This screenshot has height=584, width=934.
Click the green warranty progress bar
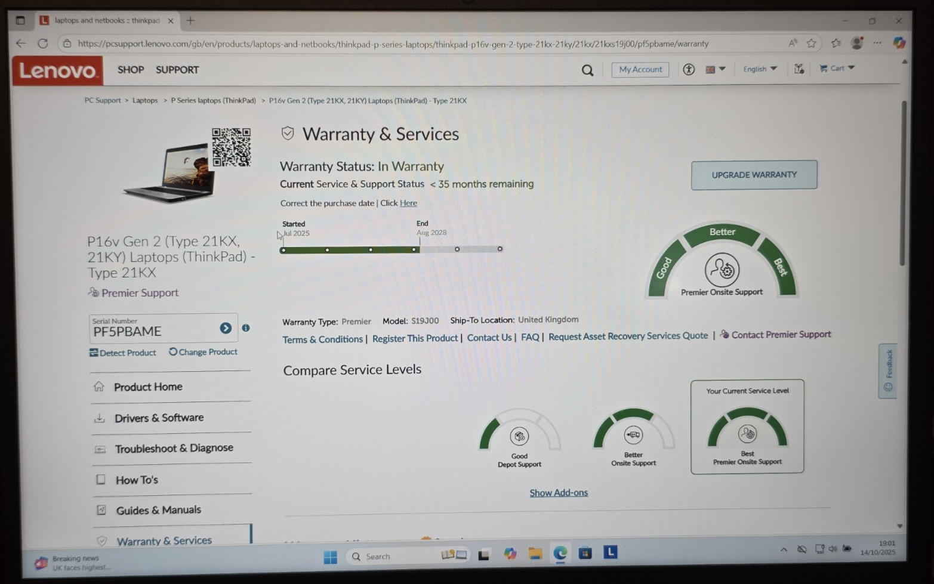[x=350, y=250]
